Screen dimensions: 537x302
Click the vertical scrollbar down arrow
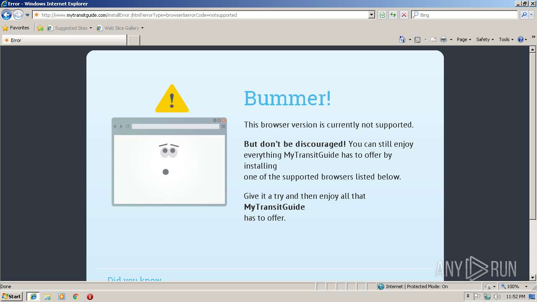[x=533, y=277]
